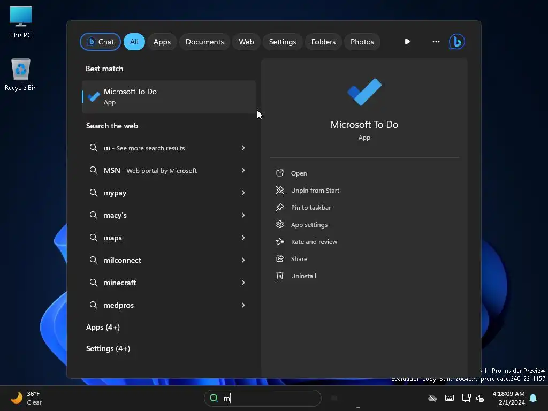Open the notification bell in the taskbar

click(533, 398)
